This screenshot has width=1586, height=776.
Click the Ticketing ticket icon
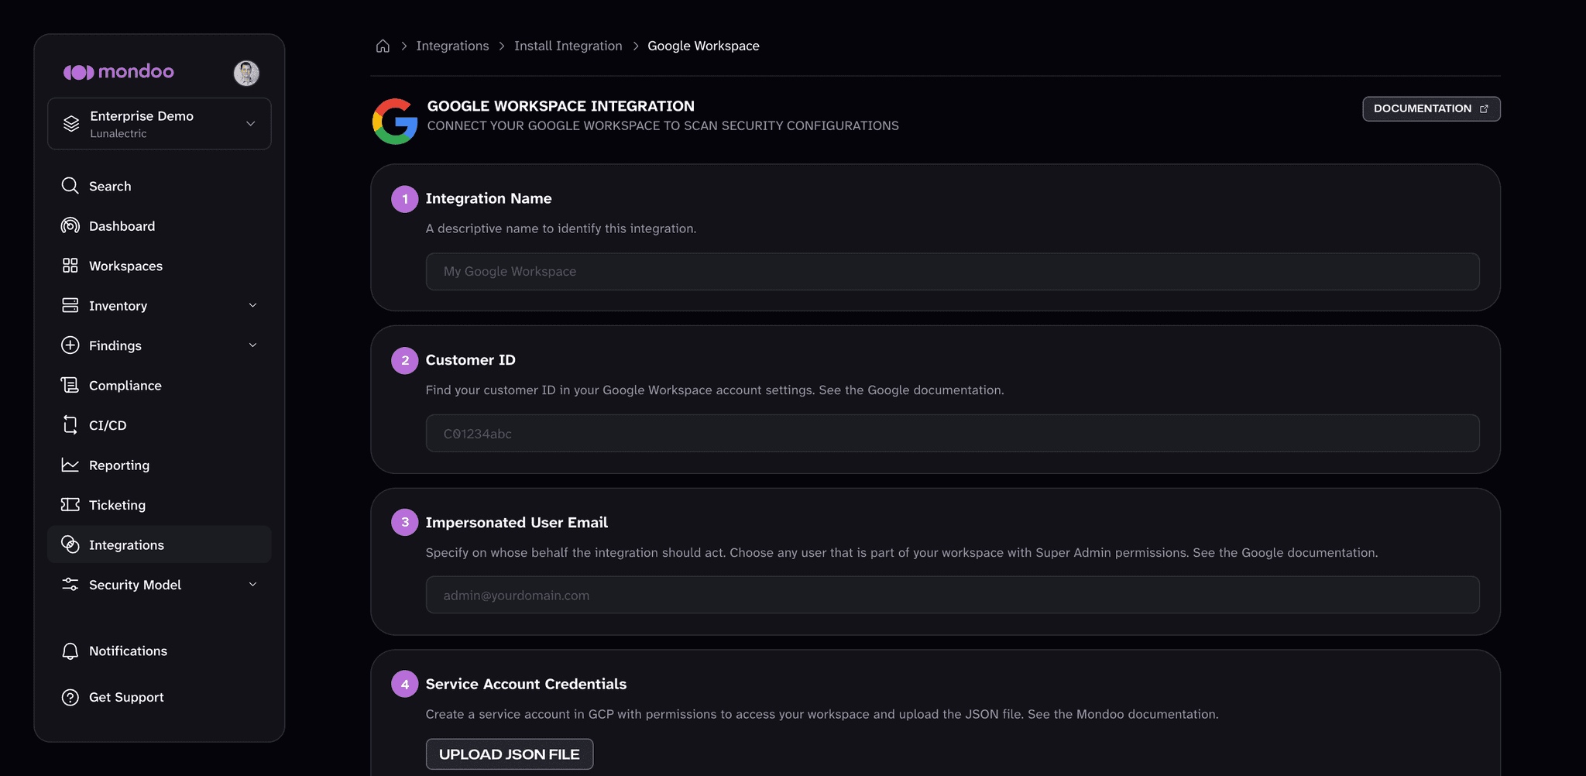pyautogui.click(x=70, y=504)
